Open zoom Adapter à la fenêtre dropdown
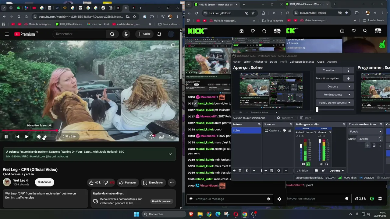 (x=264, y=112)
